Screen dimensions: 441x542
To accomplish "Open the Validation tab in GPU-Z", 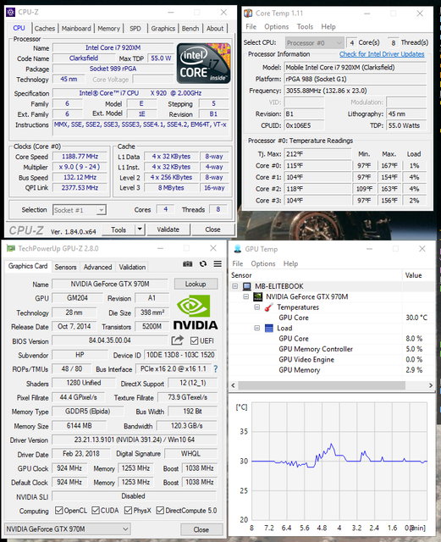I will [132, 267].
